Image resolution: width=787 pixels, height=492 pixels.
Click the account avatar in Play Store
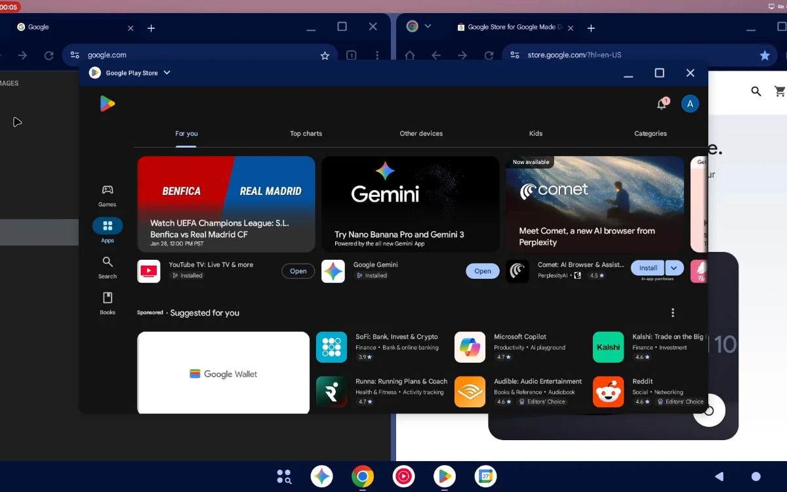690,103
